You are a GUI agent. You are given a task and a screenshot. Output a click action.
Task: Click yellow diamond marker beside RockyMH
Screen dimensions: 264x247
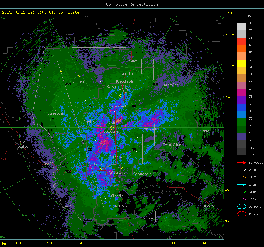click(x=78, y=77)
